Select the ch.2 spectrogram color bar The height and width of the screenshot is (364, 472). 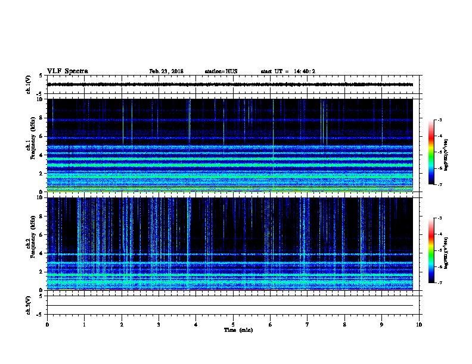pyautogui.click(x=431, y=250)
